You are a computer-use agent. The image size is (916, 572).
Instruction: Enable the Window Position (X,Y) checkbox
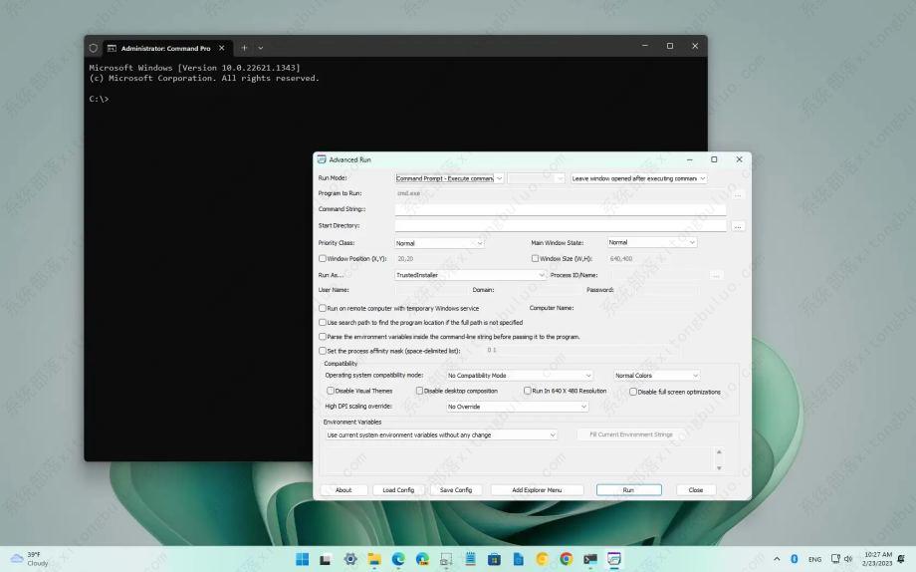coord(322,258)
